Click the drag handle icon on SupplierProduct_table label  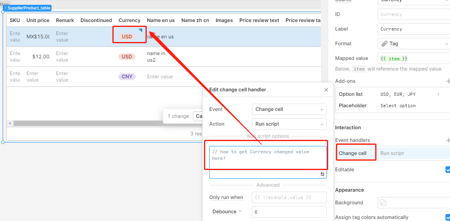coord(5,8)
